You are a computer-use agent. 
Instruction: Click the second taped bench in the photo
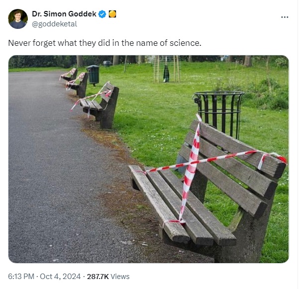tap(96, 106)
